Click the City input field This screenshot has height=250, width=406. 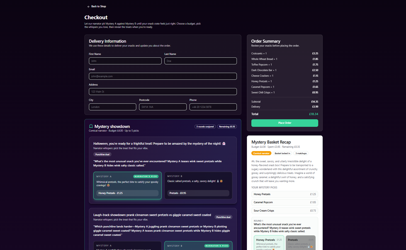point(113,107)
